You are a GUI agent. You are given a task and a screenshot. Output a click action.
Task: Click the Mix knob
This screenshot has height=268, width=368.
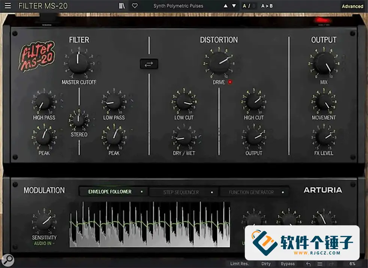pyautogui.click(x=324, y=63)
